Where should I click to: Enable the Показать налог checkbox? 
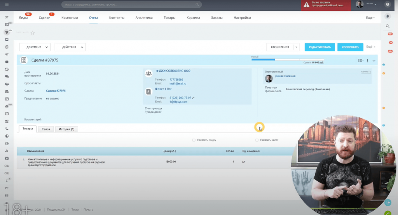257,140
